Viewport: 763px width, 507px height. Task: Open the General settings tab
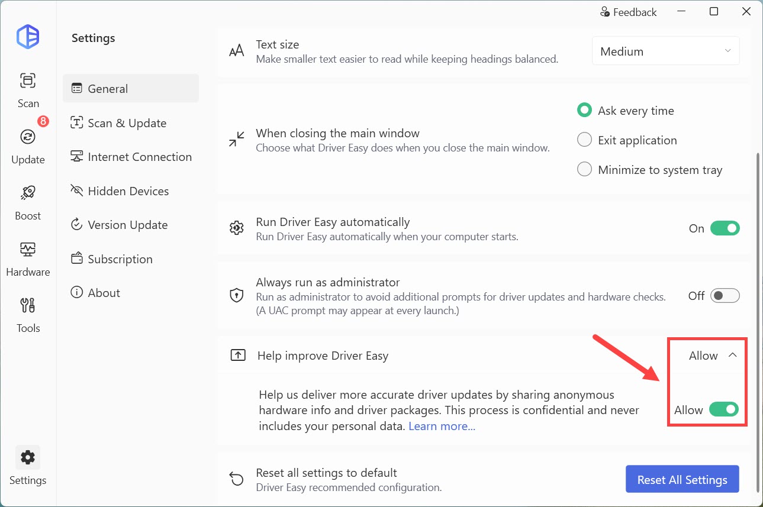[x=131, y=89]
